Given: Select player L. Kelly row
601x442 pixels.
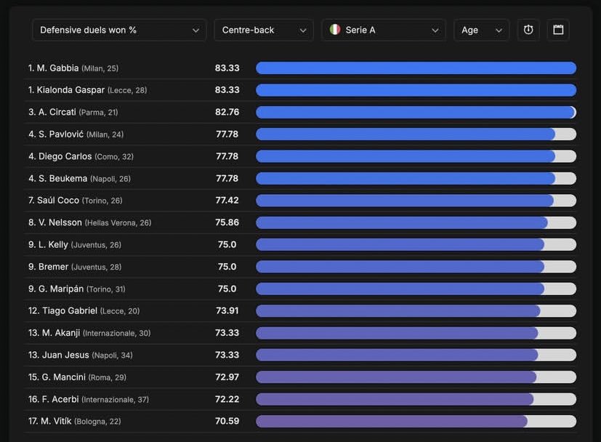Looking at the screenshot, I should [x=300, y=244].
